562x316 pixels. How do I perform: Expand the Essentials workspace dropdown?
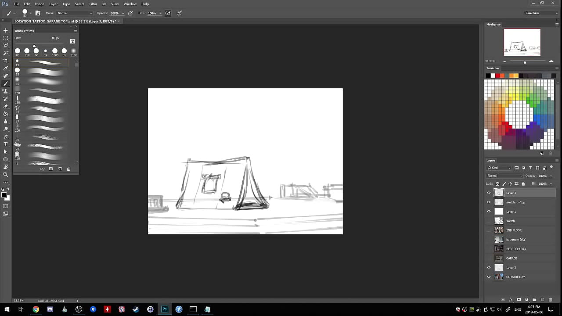click(541, 13)
